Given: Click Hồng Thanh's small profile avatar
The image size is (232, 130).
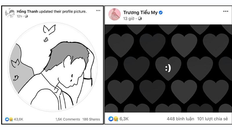Looking at the screenshot, I should point(10,13).
